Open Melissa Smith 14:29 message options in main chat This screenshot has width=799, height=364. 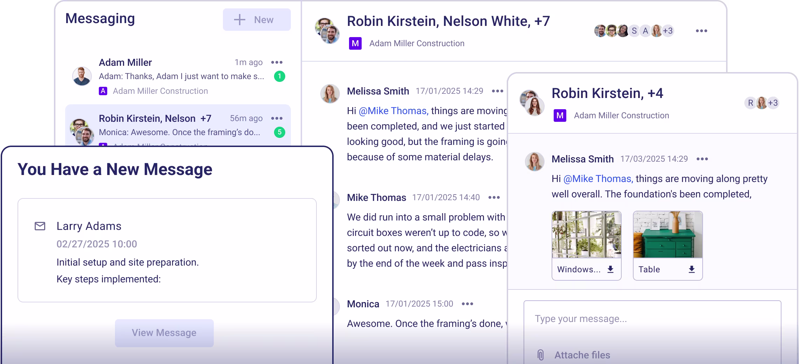coord(497,91)
